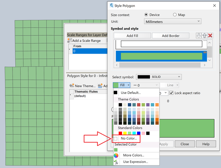The image size is (221, 168).
Task: Click the Fill color dropdown arrow
Action: click(129, 85)
